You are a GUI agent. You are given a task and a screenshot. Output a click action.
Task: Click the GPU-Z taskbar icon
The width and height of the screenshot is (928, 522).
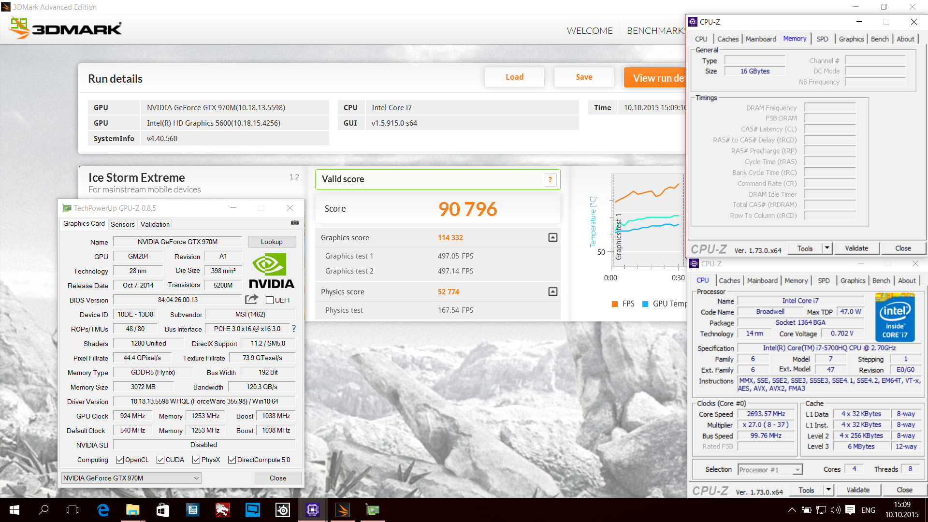click(x=373, y=510)
